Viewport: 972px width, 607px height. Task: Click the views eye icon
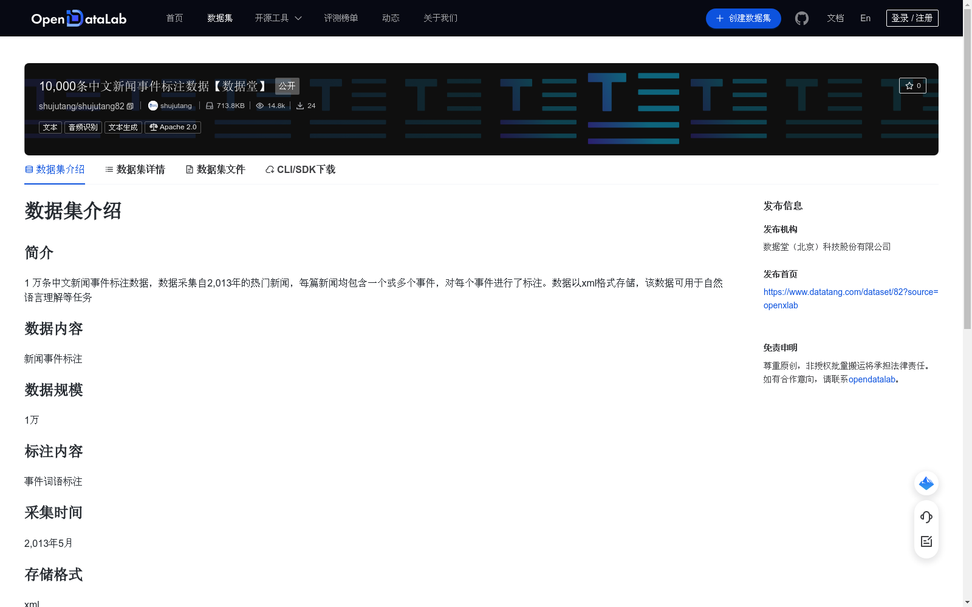pos(260,106)
